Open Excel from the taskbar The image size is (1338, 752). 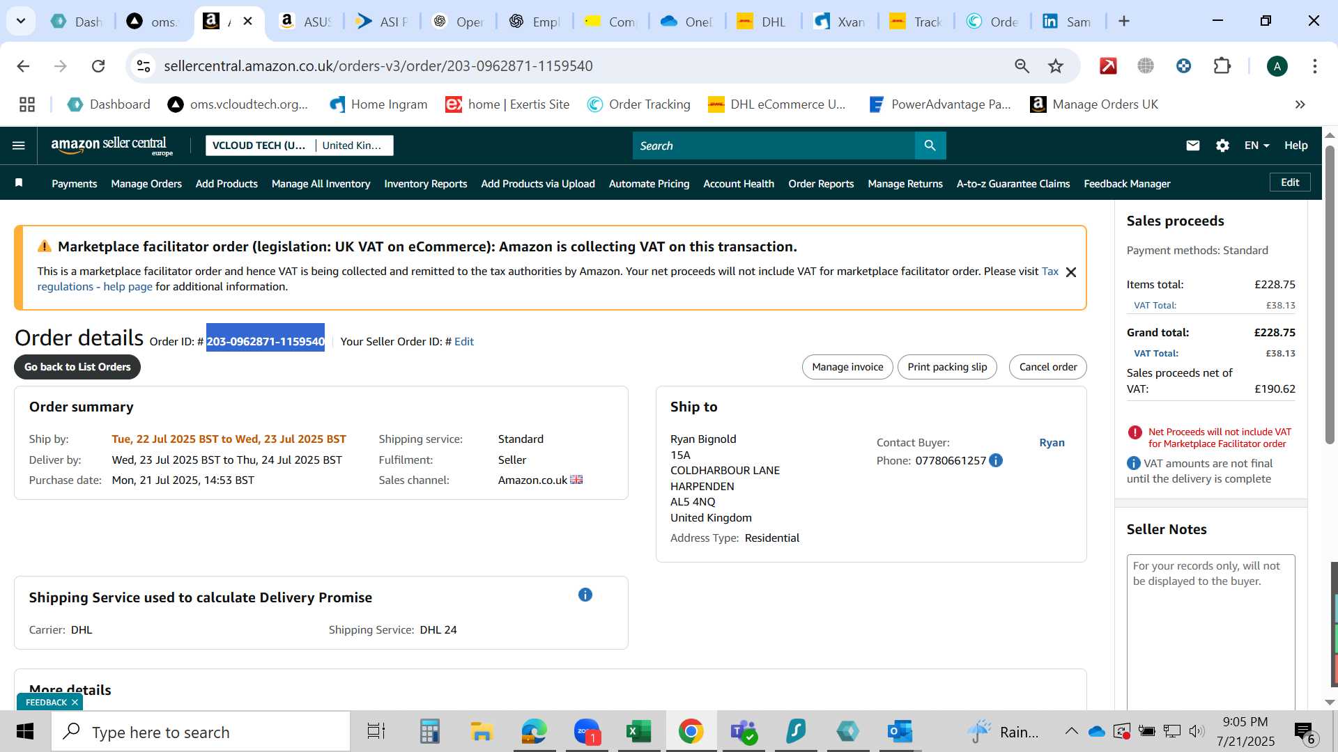click(638, 732)
